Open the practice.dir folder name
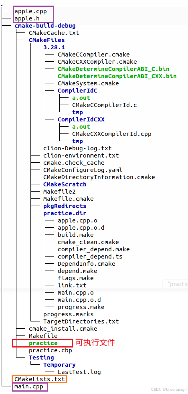Screen dimensions: 188x394 tap(65, 213)
